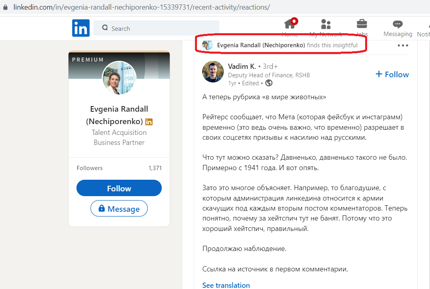Image resolution: width=430 pixels, height=289 pixels.
Task: Click the PREMIUM banner label
Action: (88, 60)
